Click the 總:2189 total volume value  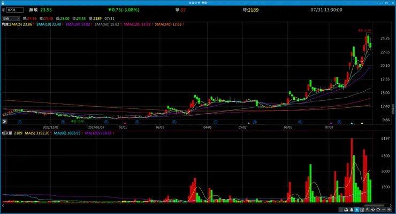coord(250,10)
